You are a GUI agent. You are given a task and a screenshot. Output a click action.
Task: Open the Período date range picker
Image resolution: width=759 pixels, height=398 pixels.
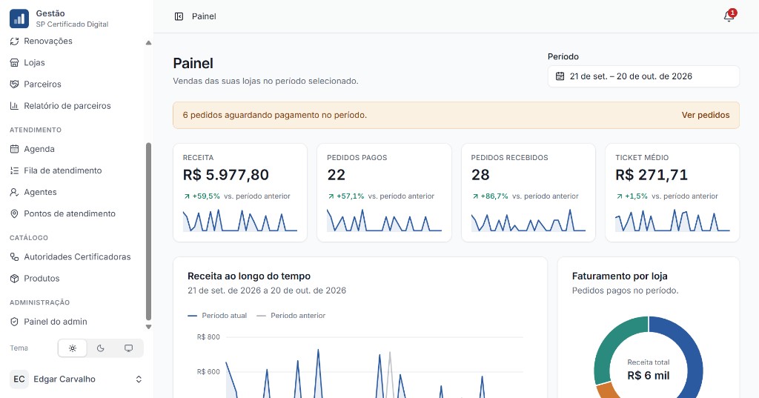643,76
